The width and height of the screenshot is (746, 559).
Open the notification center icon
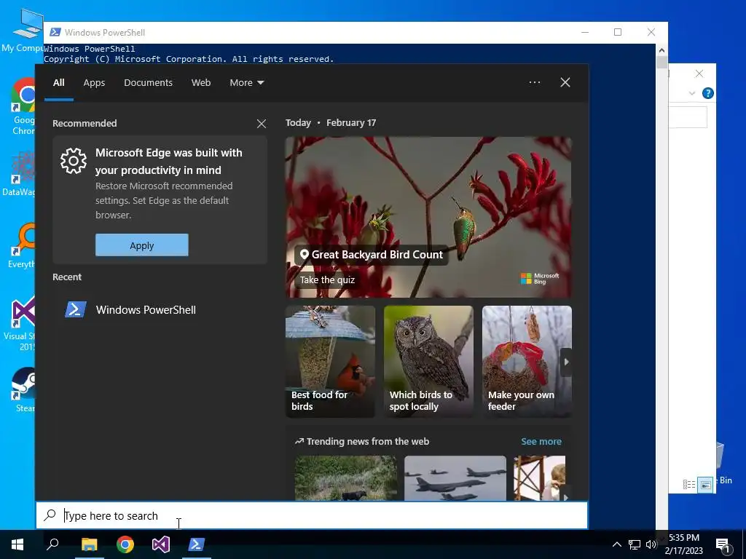[723, 545]
